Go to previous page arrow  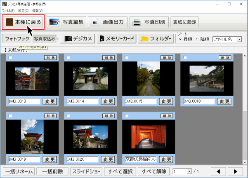point(218,171)
